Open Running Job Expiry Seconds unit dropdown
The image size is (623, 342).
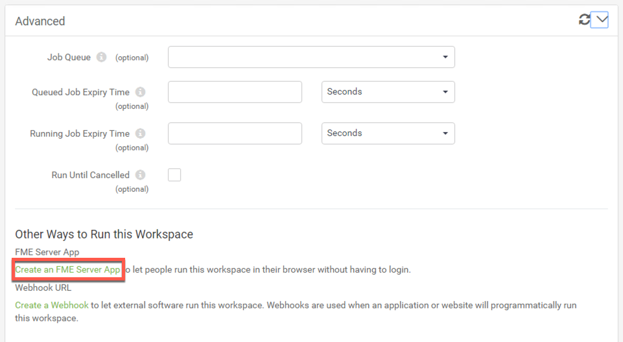(x=388, y=133)
